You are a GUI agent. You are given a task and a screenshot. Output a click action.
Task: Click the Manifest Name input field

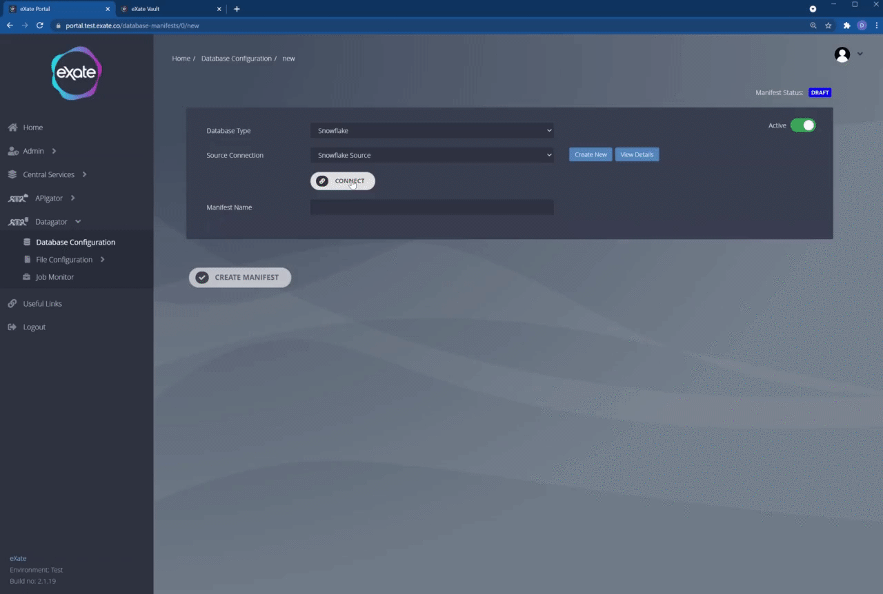pos(432,207)
